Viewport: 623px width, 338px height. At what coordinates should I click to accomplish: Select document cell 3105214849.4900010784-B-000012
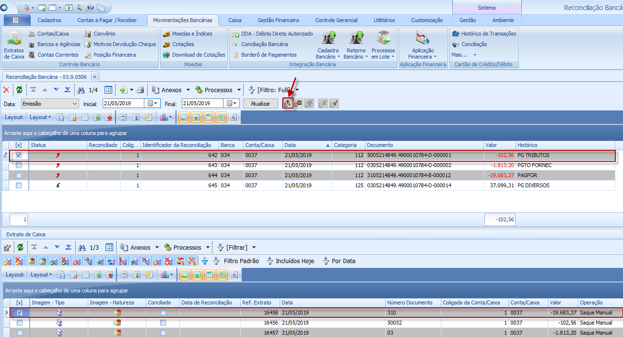[424, 175]
